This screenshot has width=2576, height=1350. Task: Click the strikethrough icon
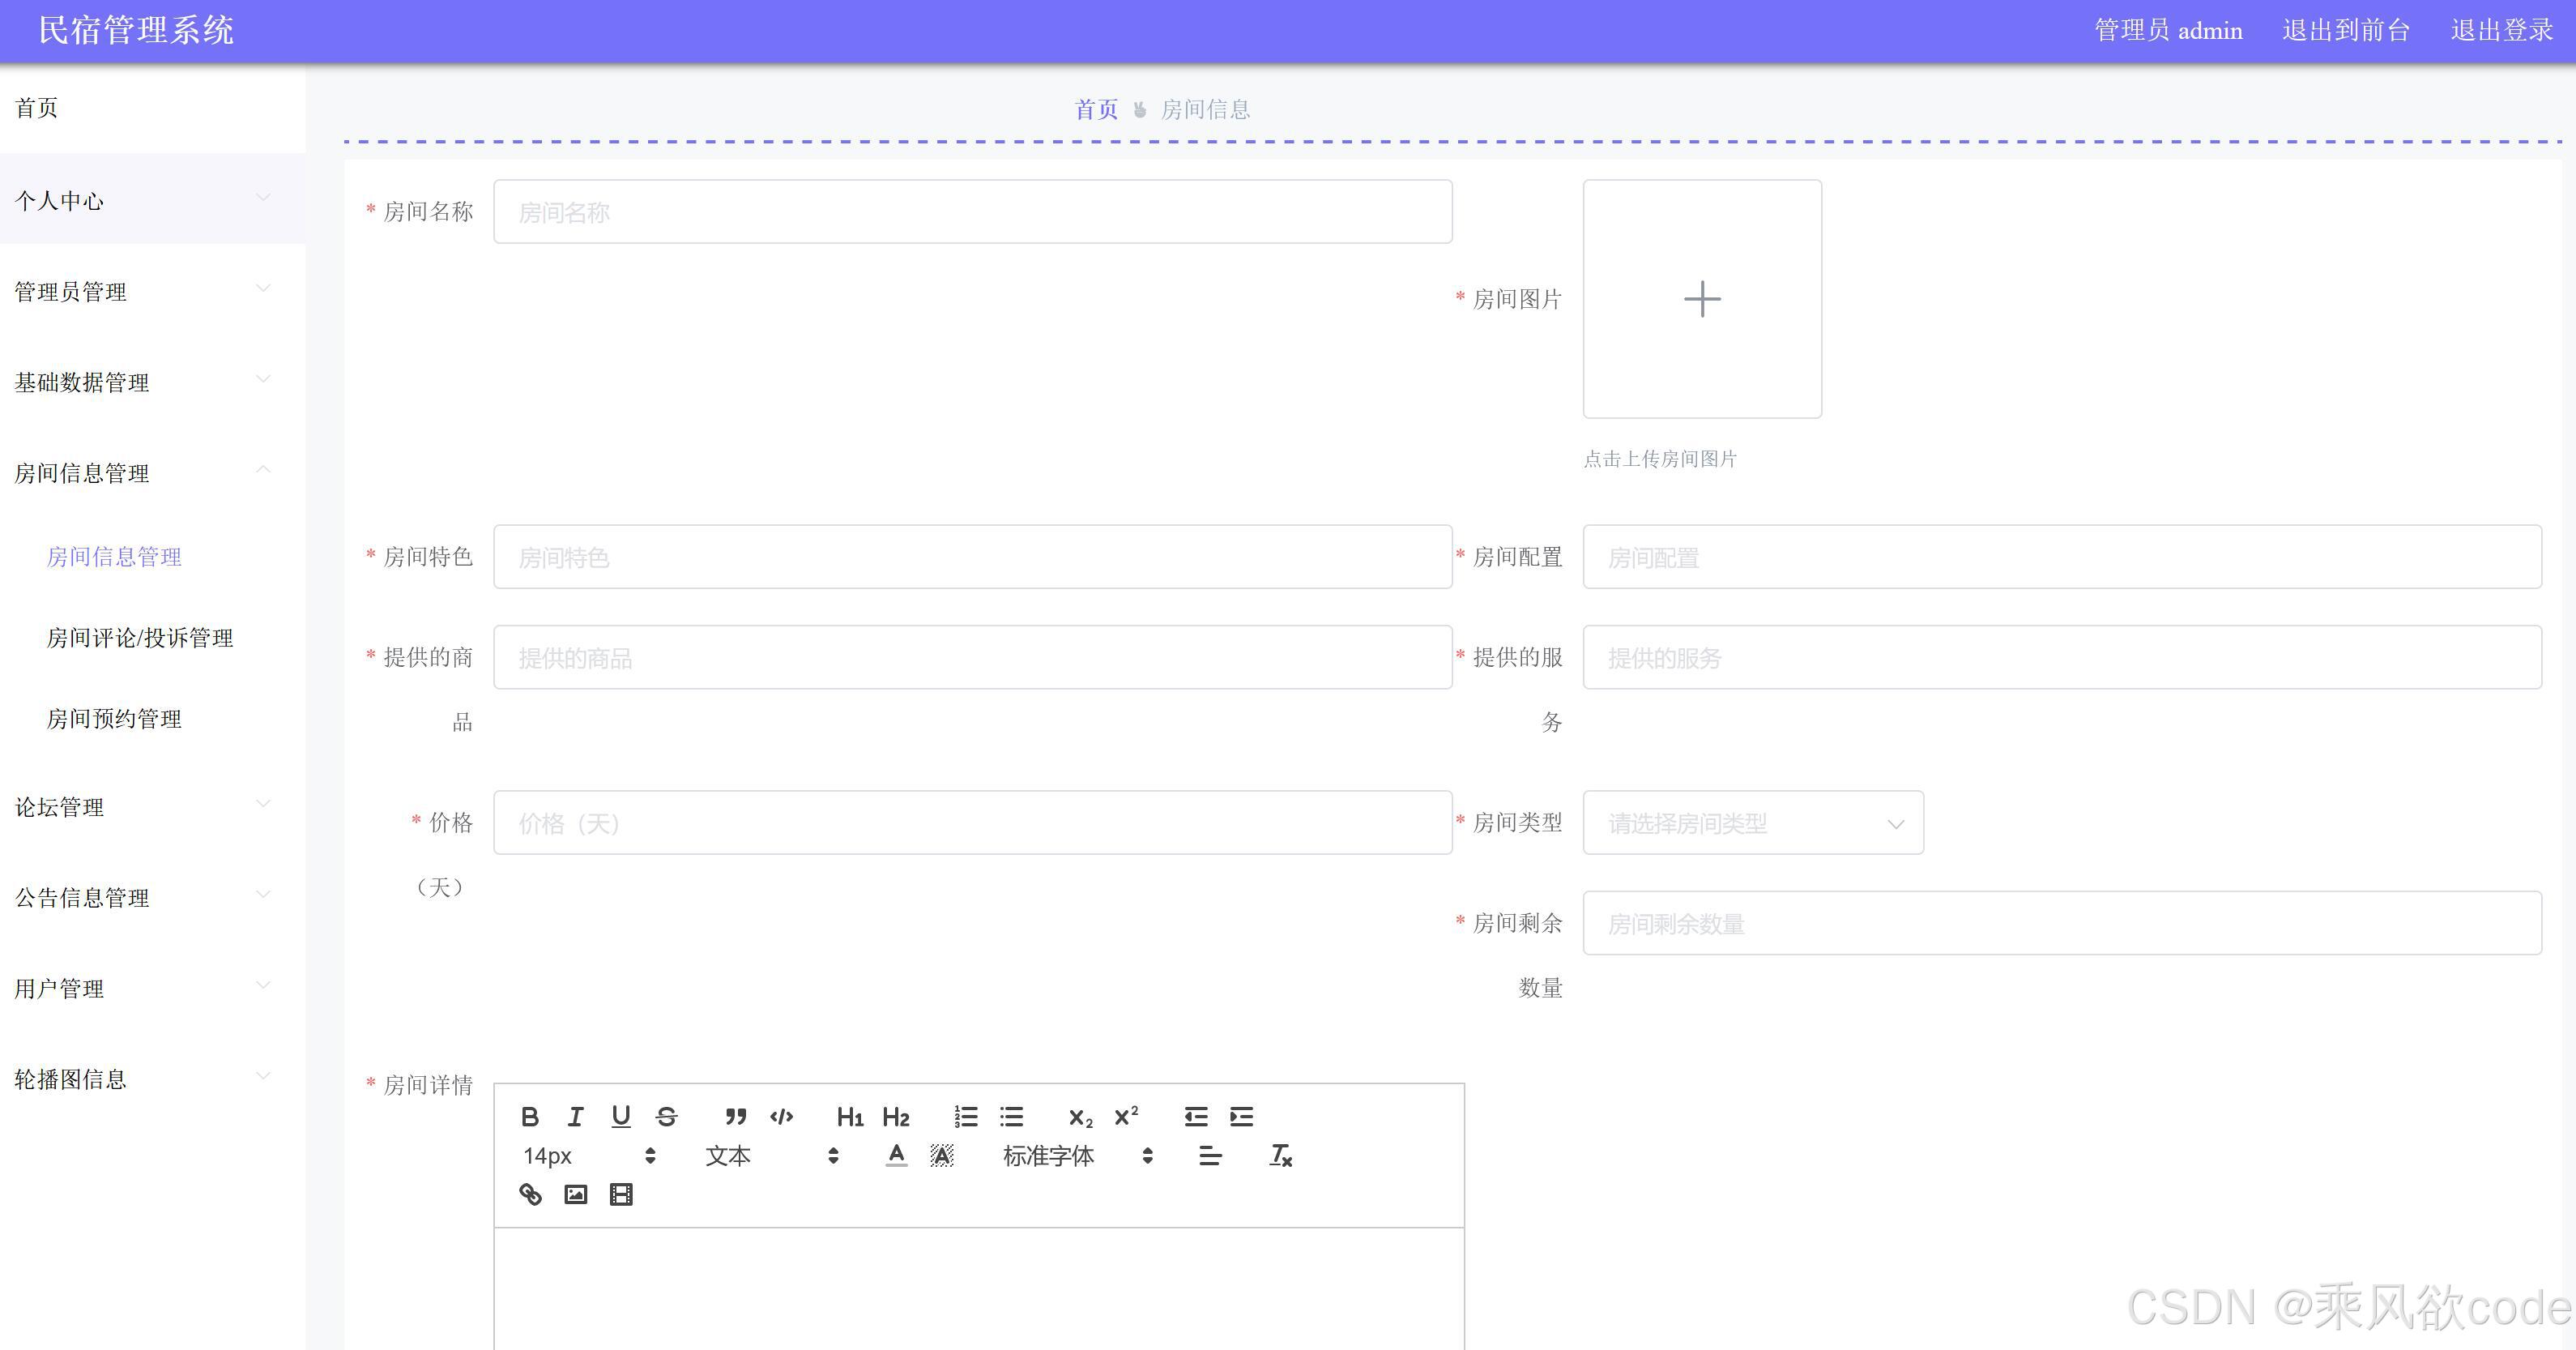tap(667, 1116)
